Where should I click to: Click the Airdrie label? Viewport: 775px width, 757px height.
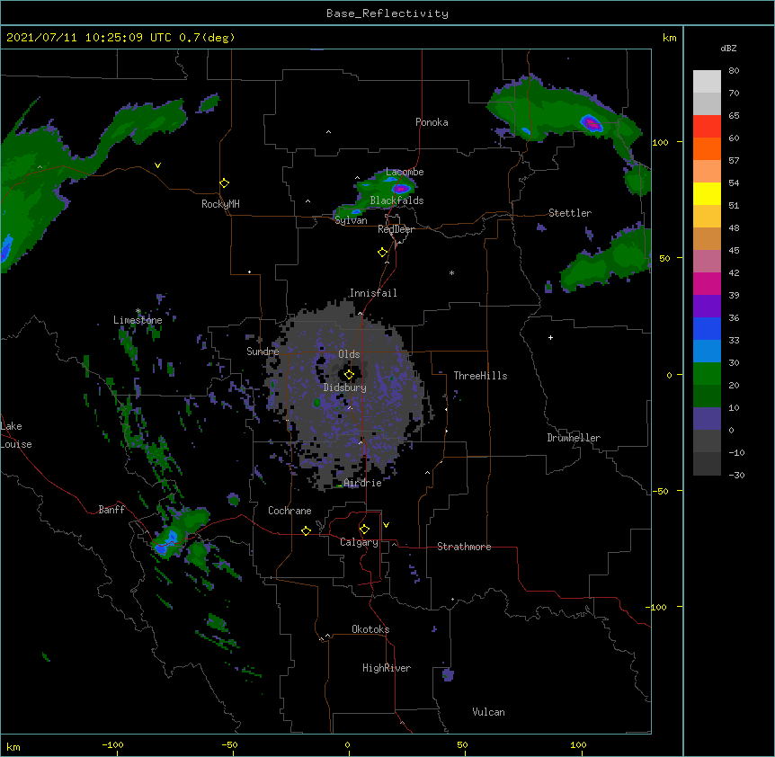[362, 483]
